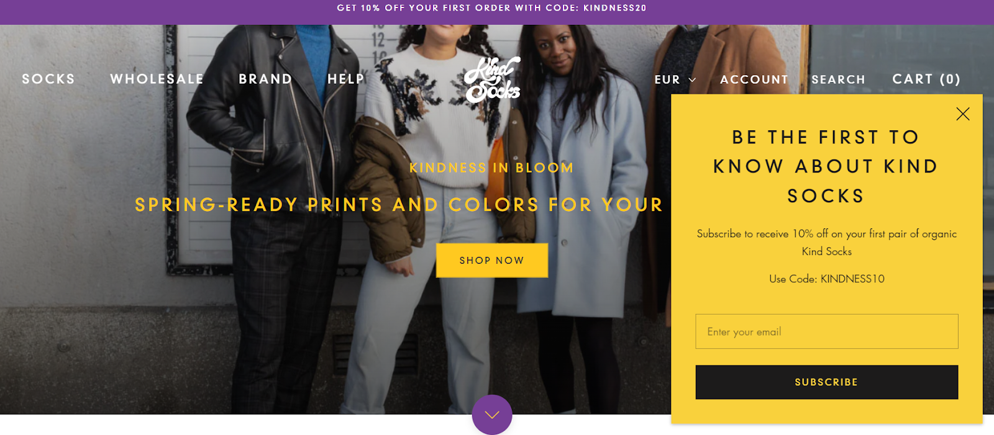Open the SEARCH link in header

coord(839,79)
